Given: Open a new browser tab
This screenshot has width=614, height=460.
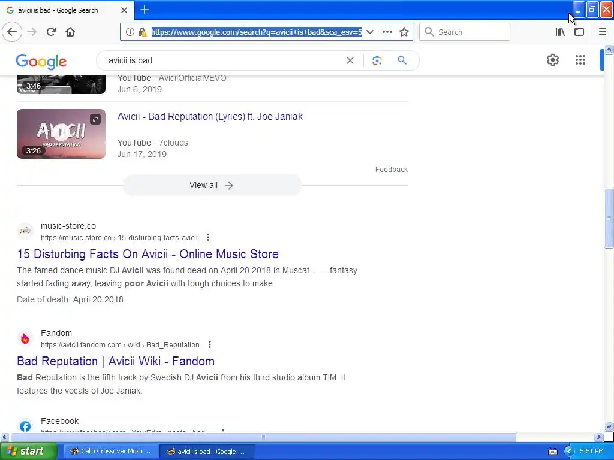Looking at the screenshot, I should pyautogui.click(x=145, y=10).
